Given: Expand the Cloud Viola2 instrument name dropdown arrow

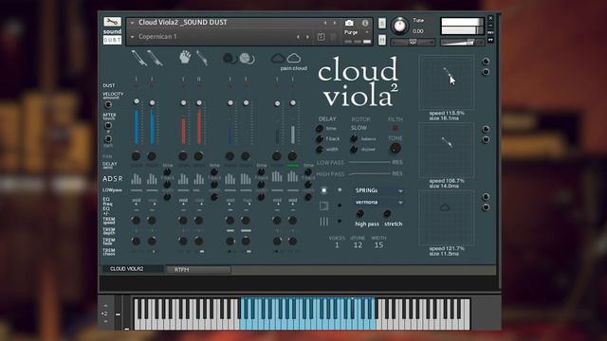Looking at the screenshot, I should pyautogui.click(x=132, y=23).
